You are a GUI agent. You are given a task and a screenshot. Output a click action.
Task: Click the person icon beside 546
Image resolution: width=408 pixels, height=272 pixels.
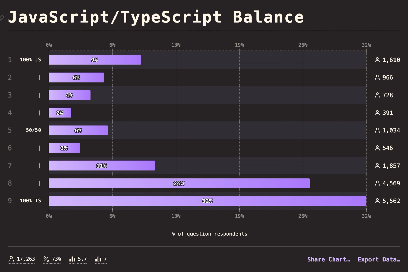377,148
